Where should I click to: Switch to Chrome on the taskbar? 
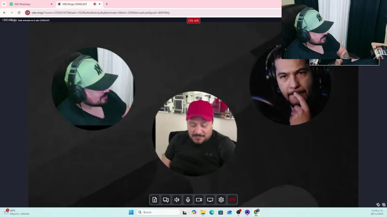[256, 212]
